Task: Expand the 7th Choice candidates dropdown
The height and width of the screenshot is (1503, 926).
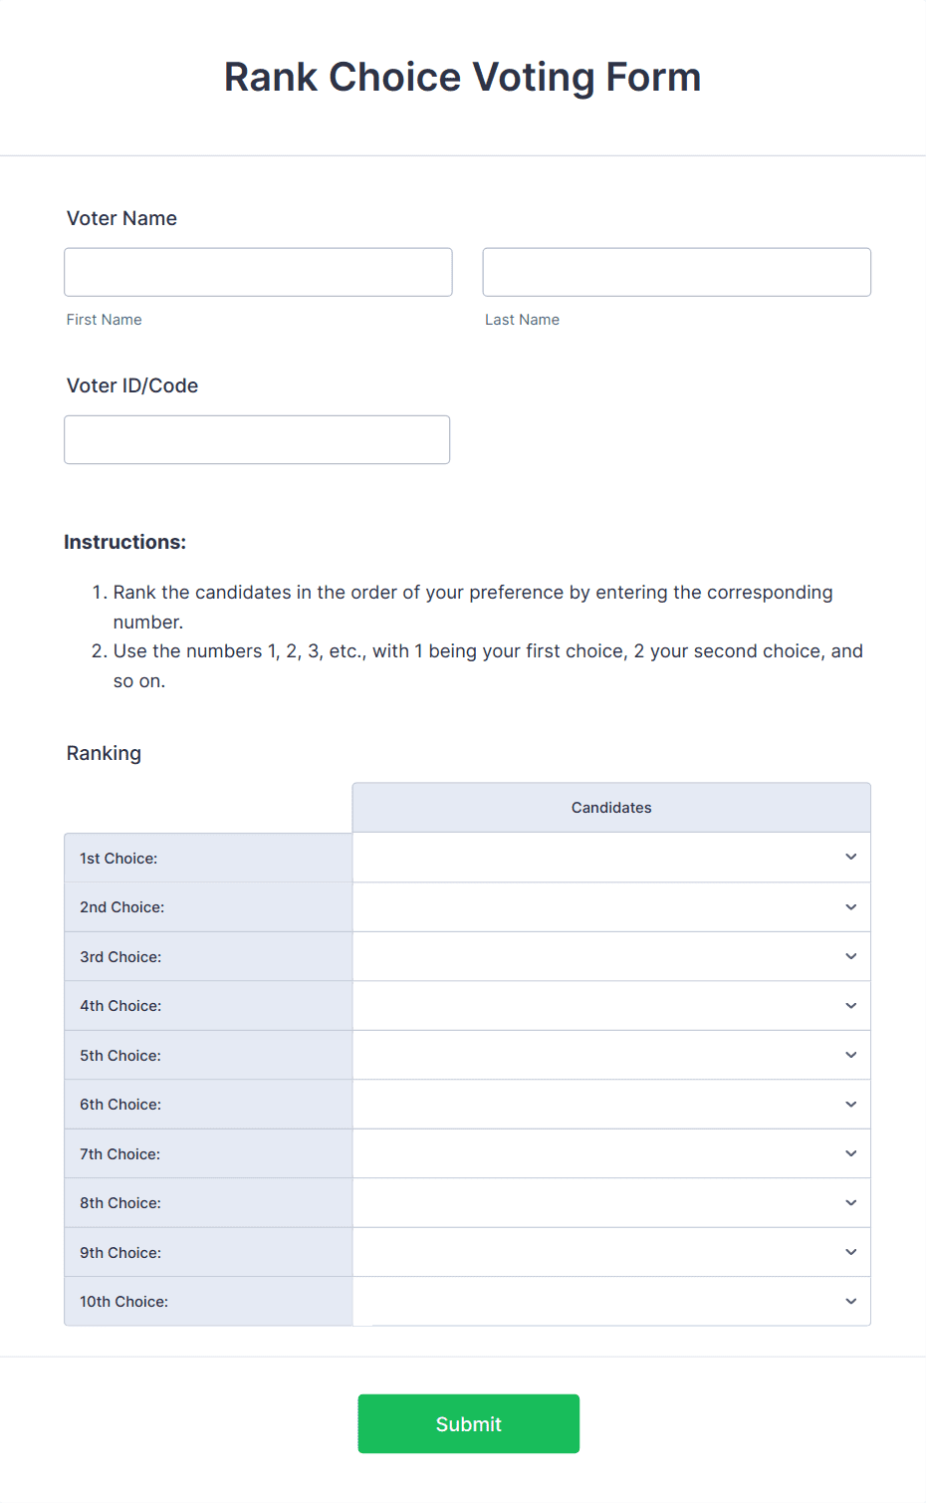Action: pos(850,1152)
